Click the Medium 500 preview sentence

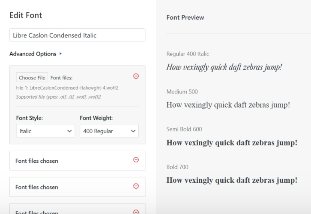[228, 105]
